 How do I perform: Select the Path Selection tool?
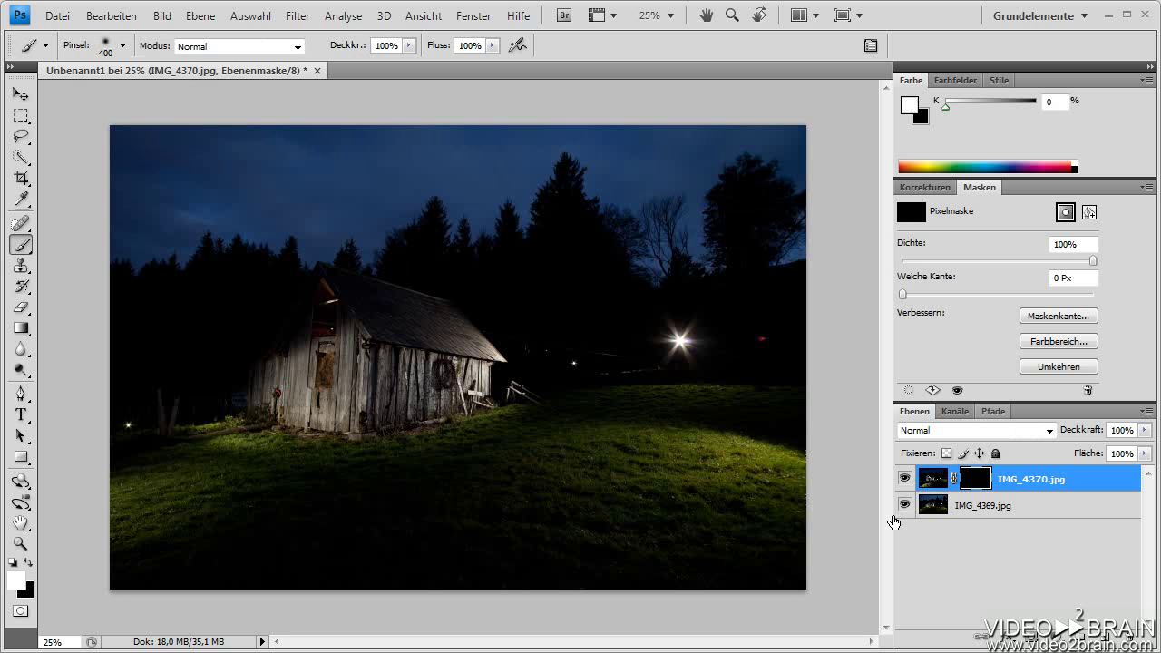coord(20,435)
